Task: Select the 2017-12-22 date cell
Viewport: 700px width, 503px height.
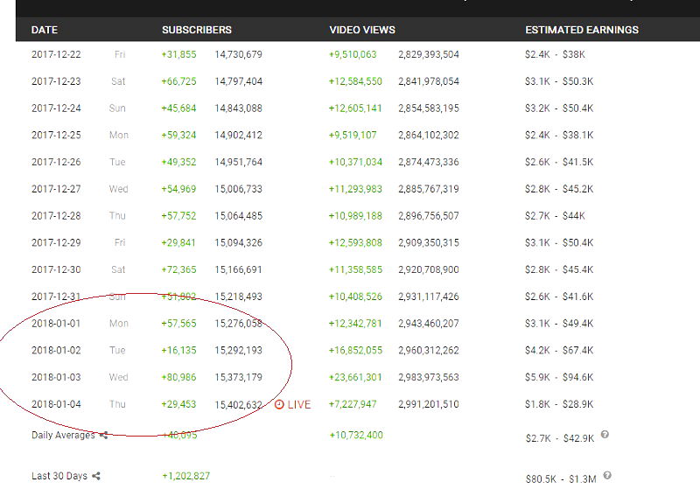Action: pos(54,54)
